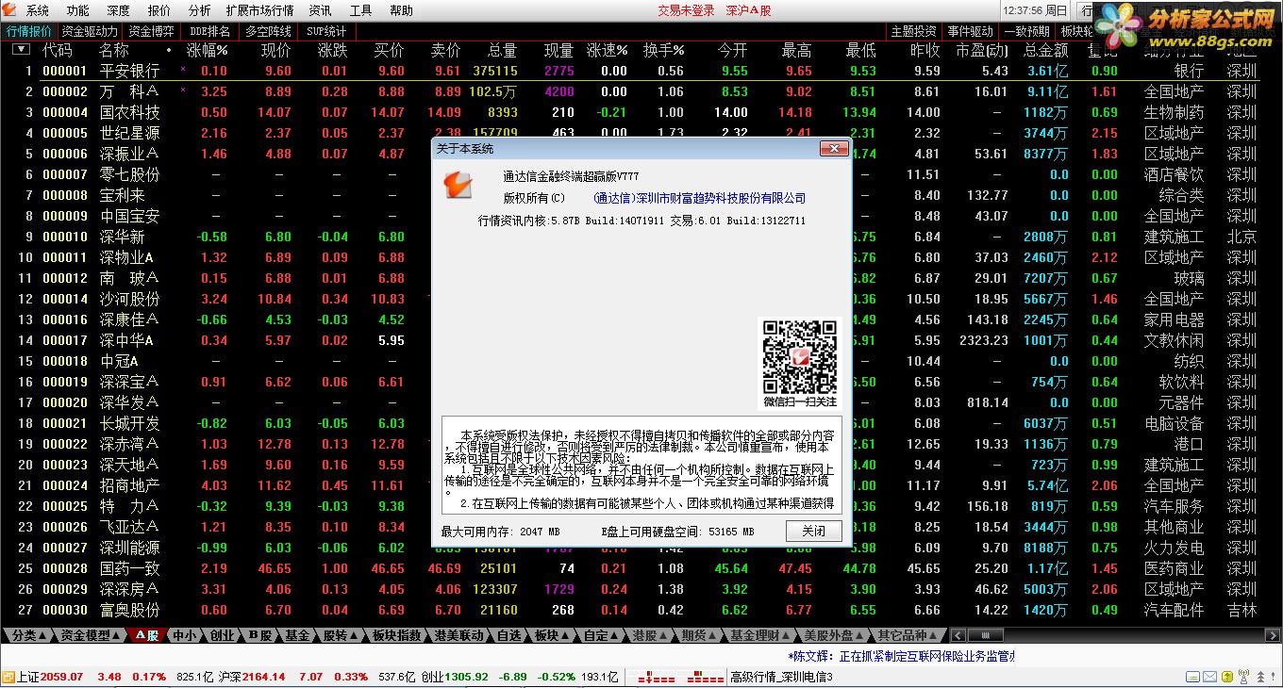The image size is (1283, 688).
Task: Sort by the 涨幅% column header
Action: click(208, 50)
